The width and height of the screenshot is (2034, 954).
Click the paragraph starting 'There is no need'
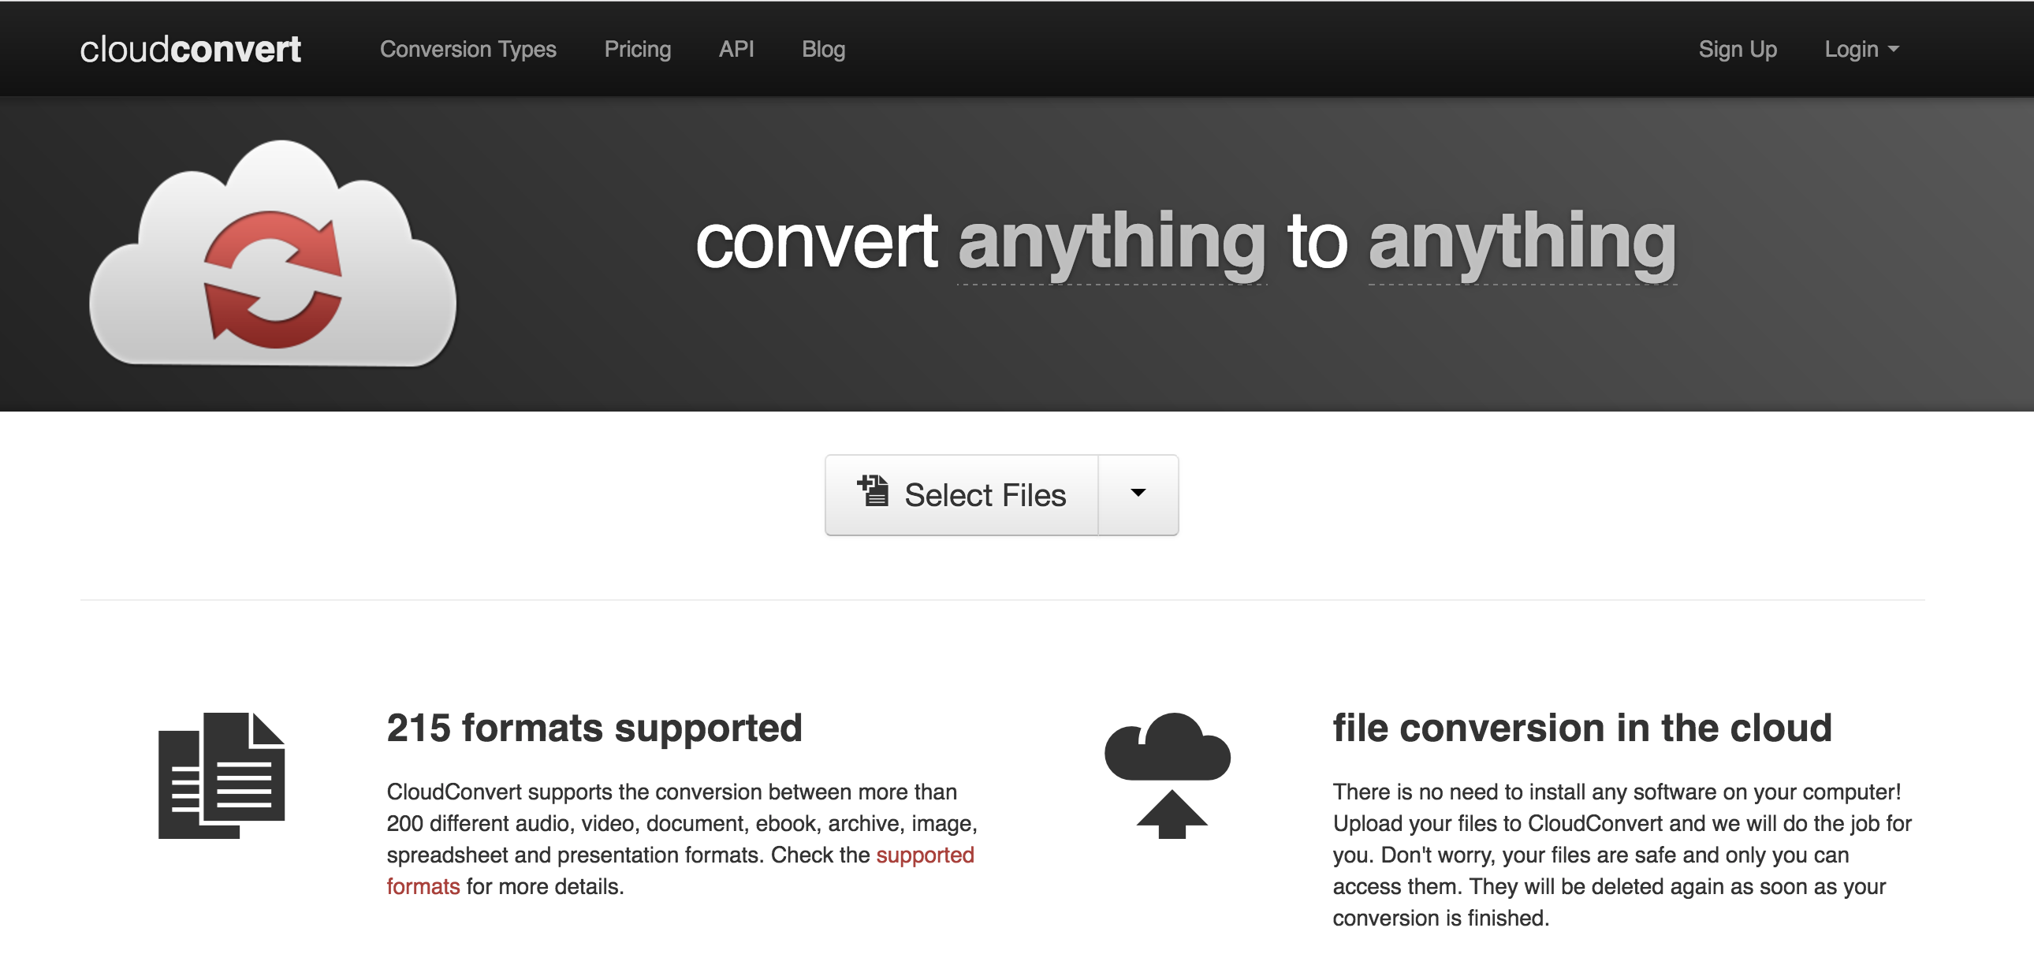[x=1622, y=855]
